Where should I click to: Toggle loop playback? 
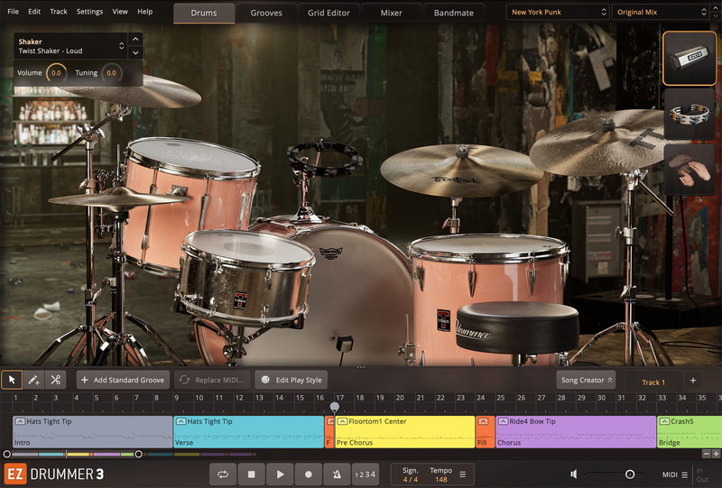(x=223, y=474)
